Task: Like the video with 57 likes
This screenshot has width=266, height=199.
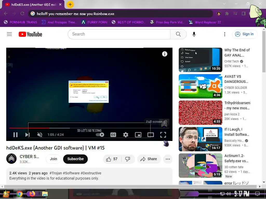Action: (112, 159)
